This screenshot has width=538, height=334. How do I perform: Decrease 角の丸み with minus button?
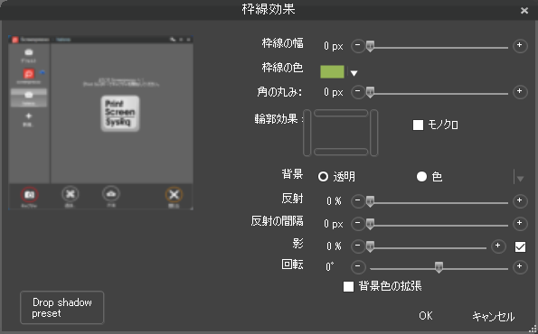[358, 92]
